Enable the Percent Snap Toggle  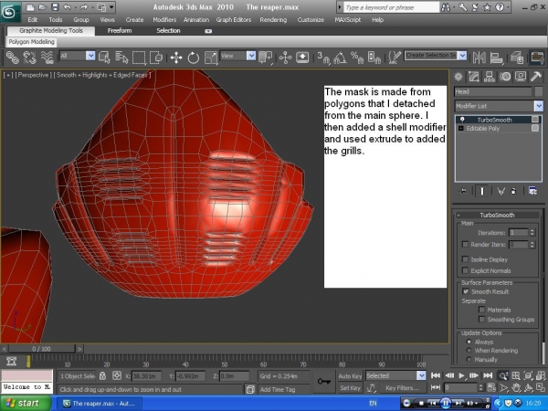(x=357, y=58)
